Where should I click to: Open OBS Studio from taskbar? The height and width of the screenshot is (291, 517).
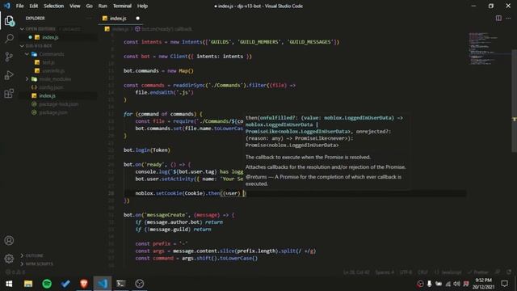tap(140, 284)
